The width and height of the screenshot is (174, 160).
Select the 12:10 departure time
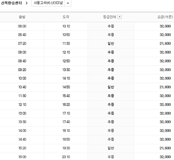click(x=22, y=105)
